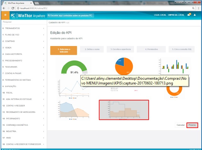Screen dimensions: 202x150
Task: Expand the 7 CONTAS A PAGAR menu
Action: pyautogui.click(x=24, y=73)
